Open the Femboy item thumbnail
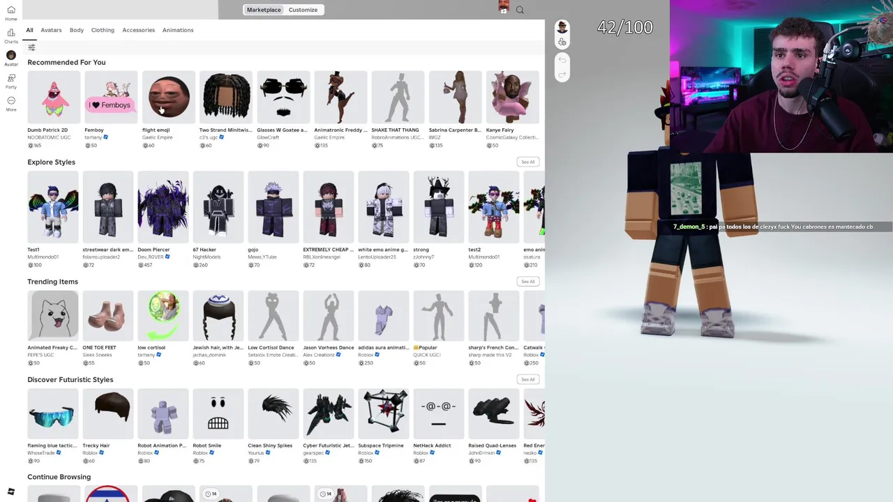The width and height of the screenshot is (893, 502). (x=111, y=97)
